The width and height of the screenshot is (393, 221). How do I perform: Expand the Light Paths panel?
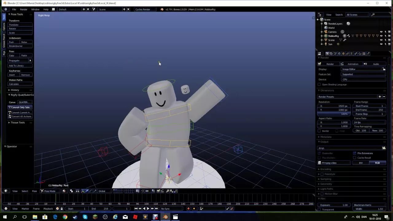(327, 189)
